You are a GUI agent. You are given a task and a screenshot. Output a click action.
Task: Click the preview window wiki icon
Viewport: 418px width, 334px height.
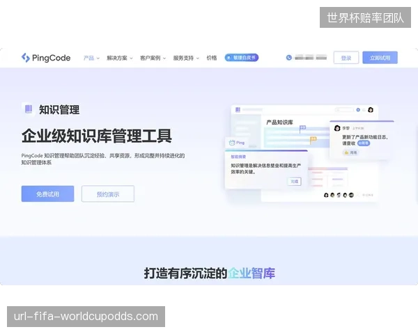[x=238, y=109]
